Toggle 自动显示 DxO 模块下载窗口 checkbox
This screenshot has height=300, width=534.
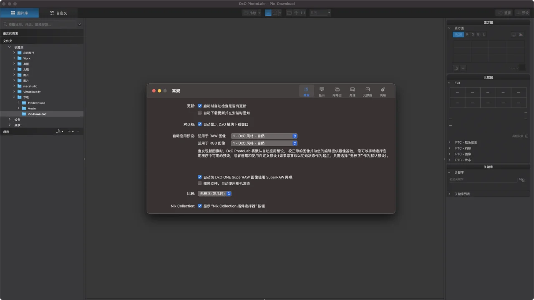pos(200,124)
